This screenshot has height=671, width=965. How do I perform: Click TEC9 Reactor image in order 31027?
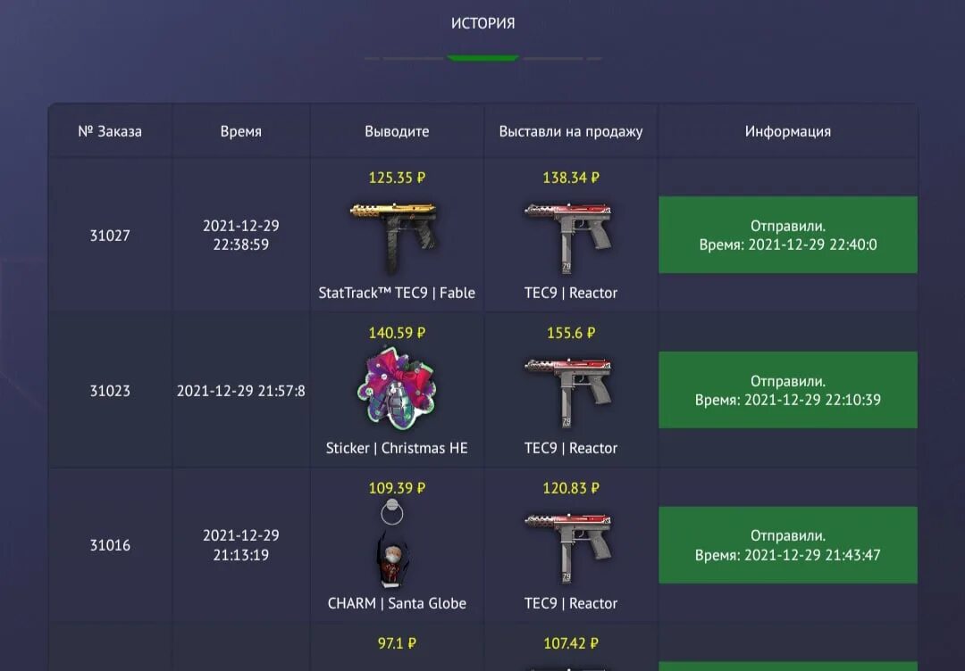[x=569, y=237]
